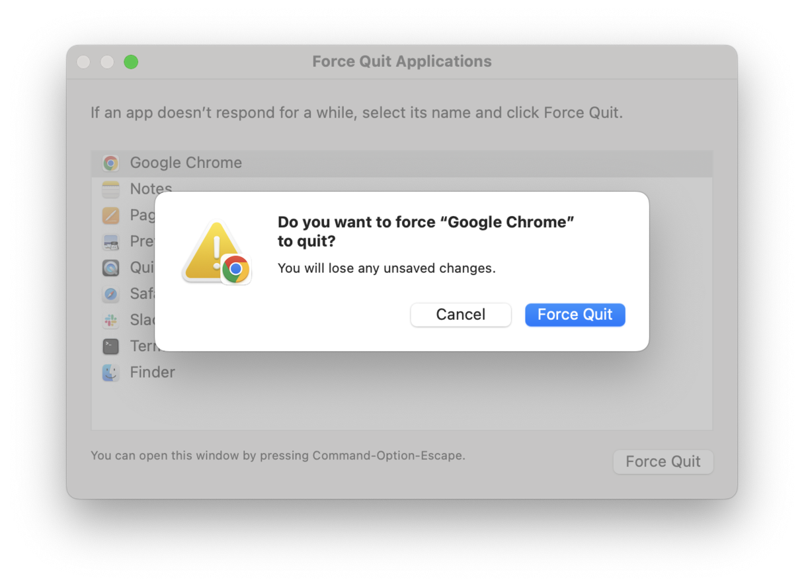Click the Finder app icon

pyautogui.click(x=110, y=372)
